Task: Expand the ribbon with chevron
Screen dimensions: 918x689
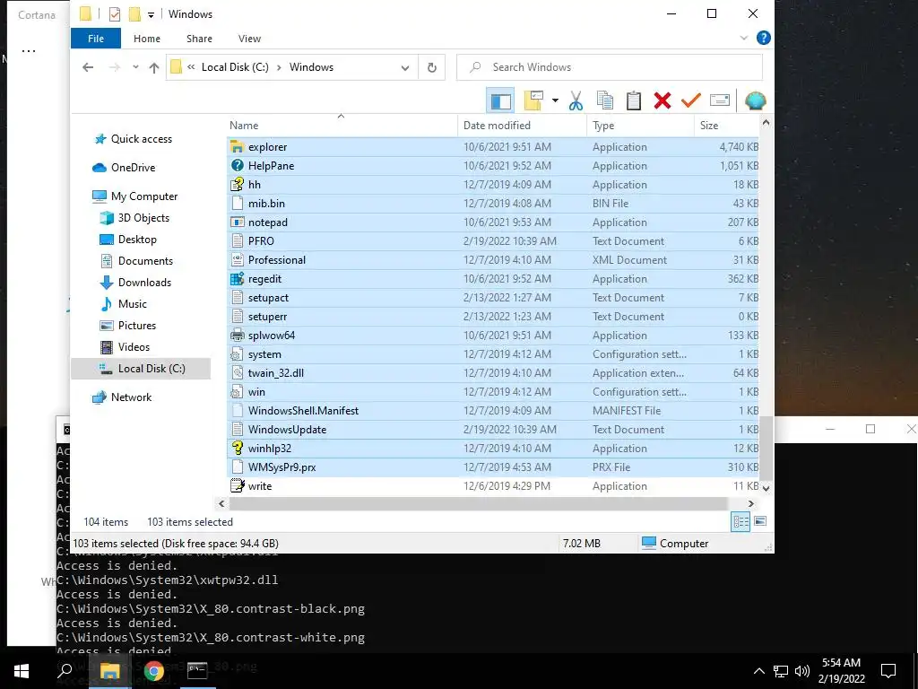Action: [x=744, y=38]
